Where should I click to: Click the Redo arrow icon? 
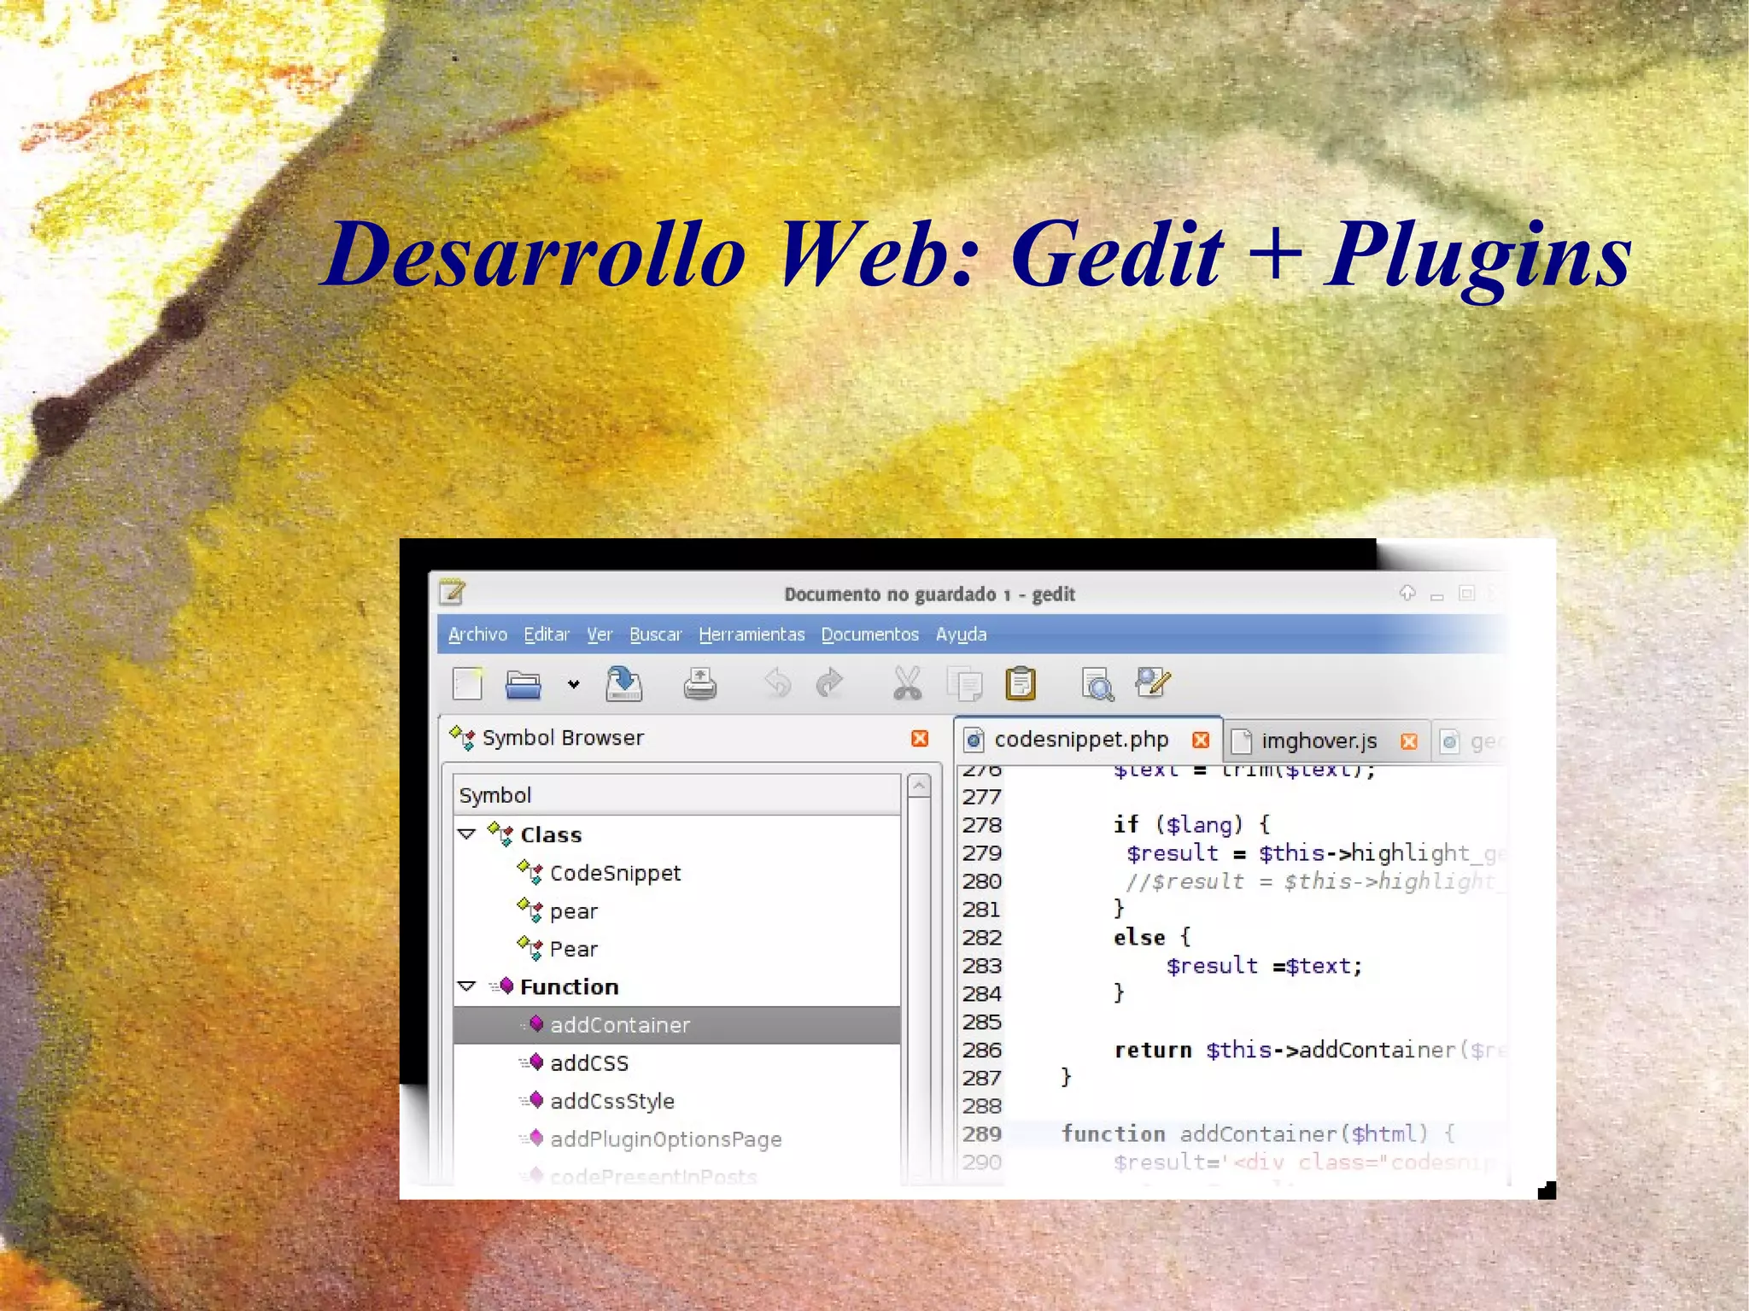pyautogui.click(x=829, y=683)
